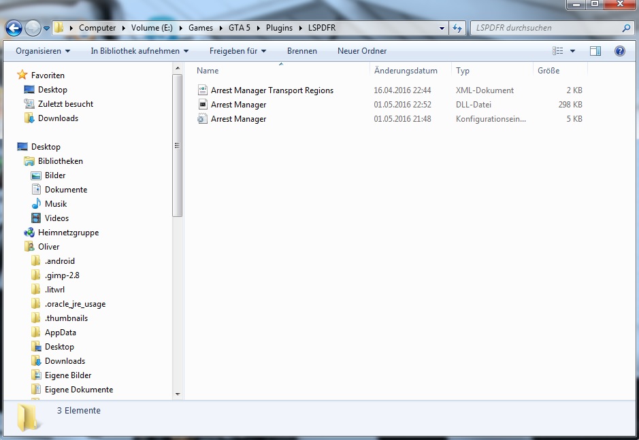Open 'In Bibliothek aufnehmen' menu

pyautogui.click(x=140, y=51)
